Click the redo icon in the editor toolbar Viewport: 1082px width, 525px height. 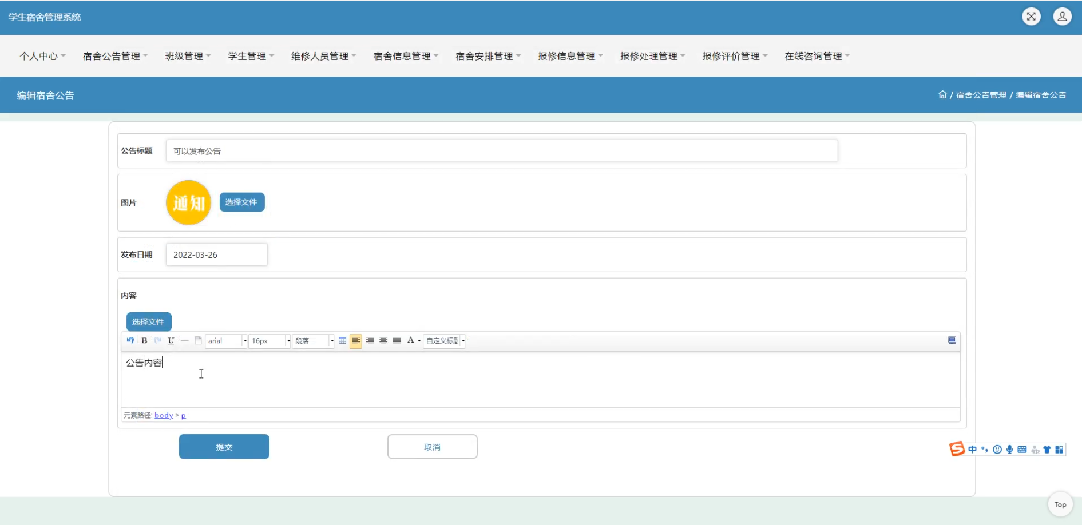coord(157,340)
